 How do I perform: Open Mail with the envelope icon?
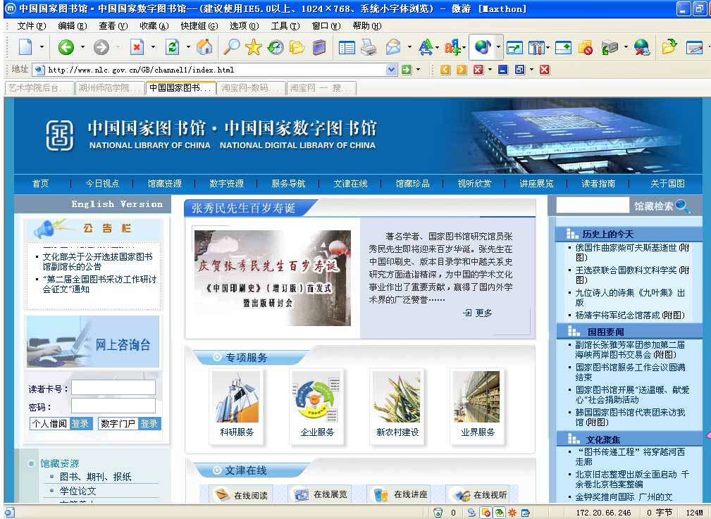393,47
